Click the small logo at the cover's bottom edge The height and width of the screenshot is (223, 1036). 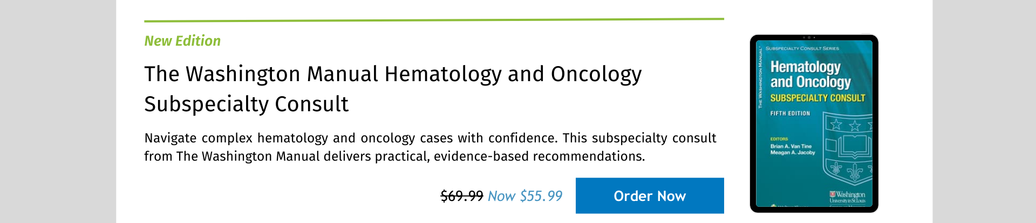point(773,205)
